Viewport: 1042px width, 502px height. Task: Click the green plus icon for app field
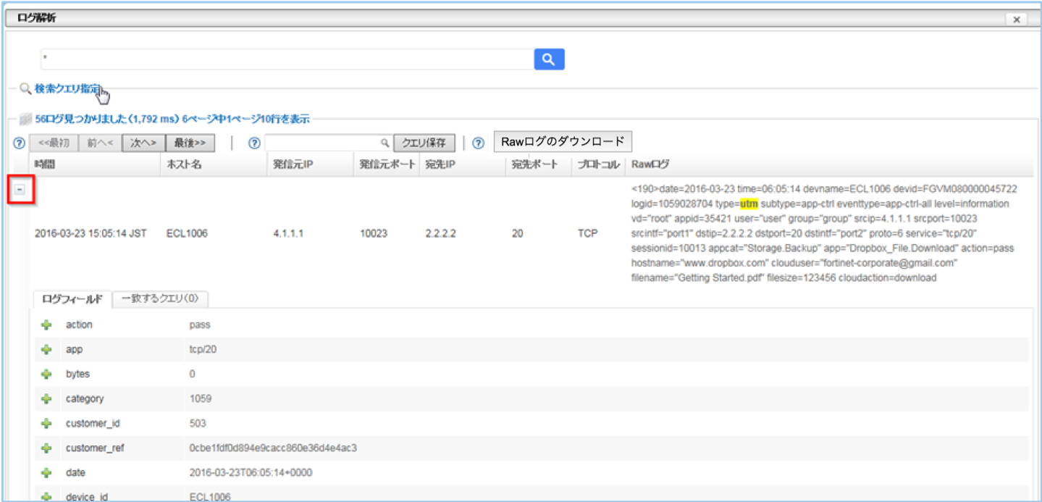[47, 350]
